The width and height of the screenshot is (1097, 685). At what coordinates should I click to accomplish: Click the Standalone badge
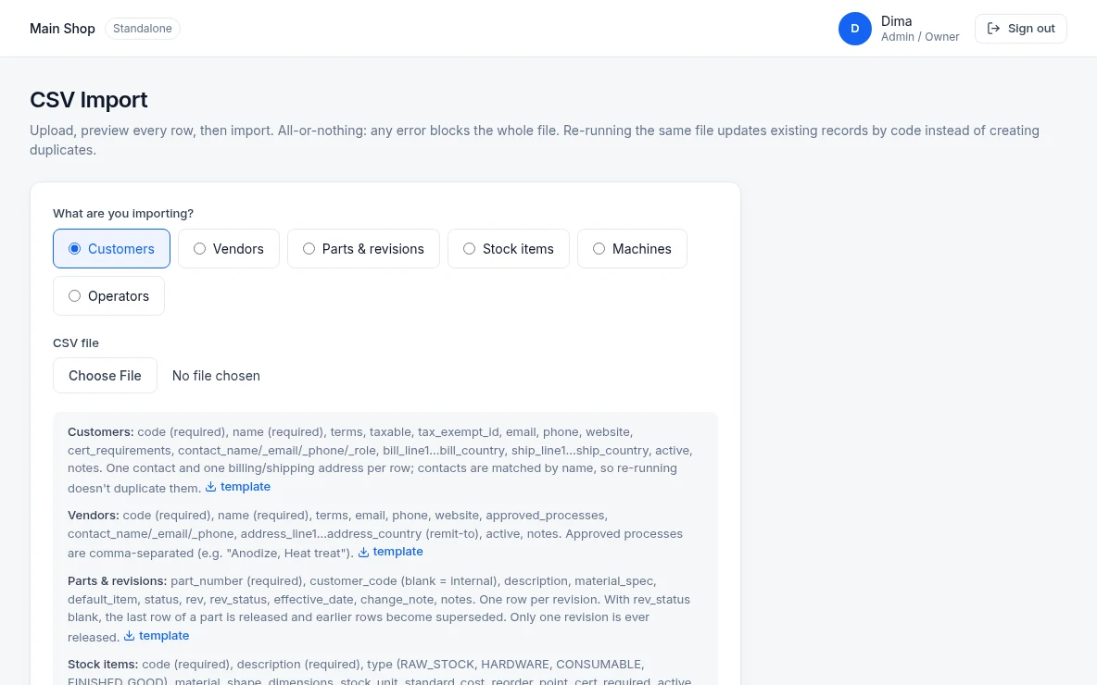143,29
